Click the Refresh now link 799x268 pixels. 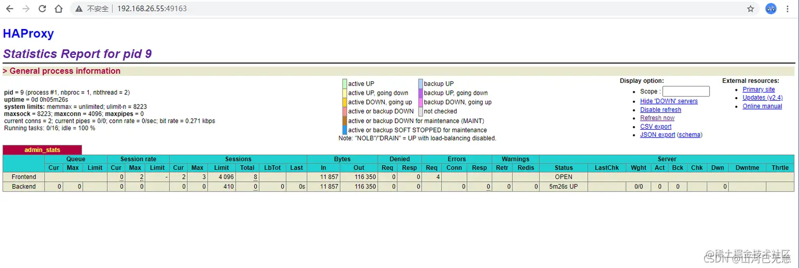coord(657,118)
